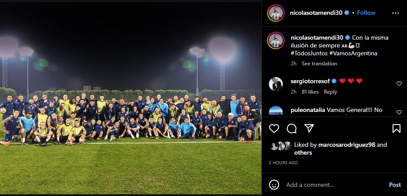Viewport: 407px width, 196px height.
Task: View others who liked the post
Action: tap(303, 152)
